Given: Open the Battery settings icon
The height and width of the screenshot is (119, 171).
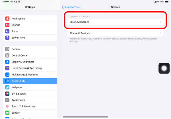Looking at the screenshot, I should tap(7, 113).
